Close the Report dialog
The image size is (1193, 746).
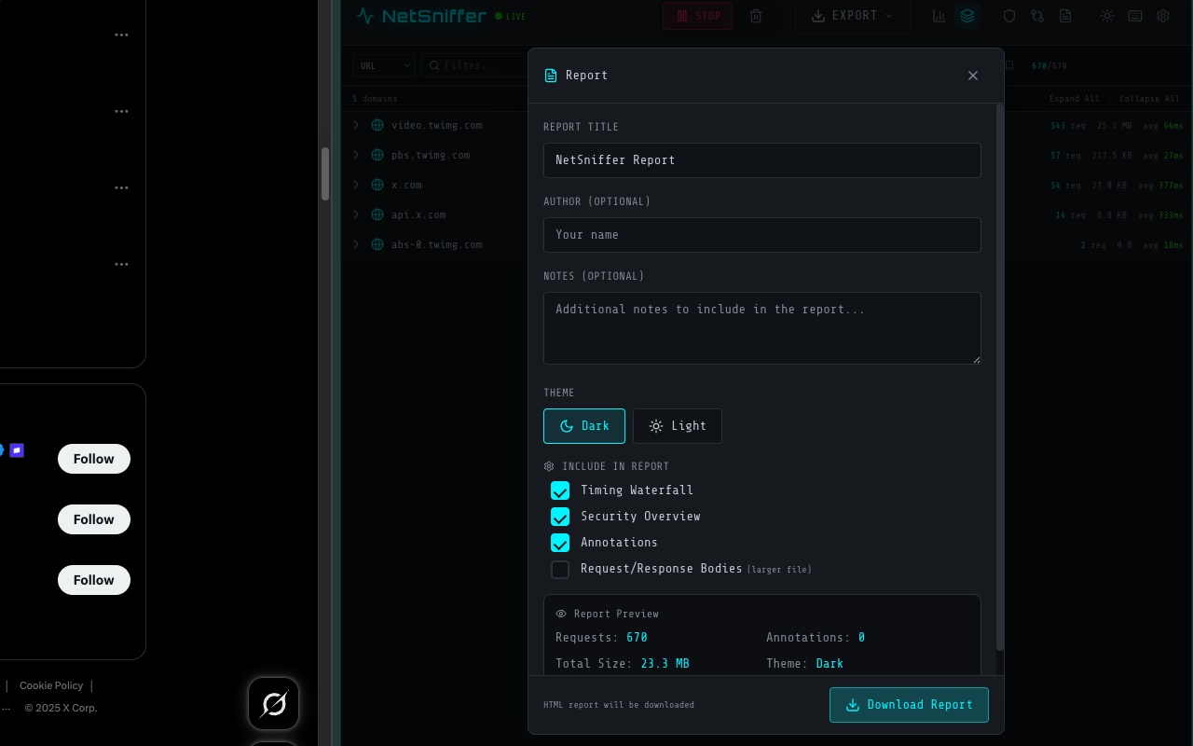[x=973, y=76]
